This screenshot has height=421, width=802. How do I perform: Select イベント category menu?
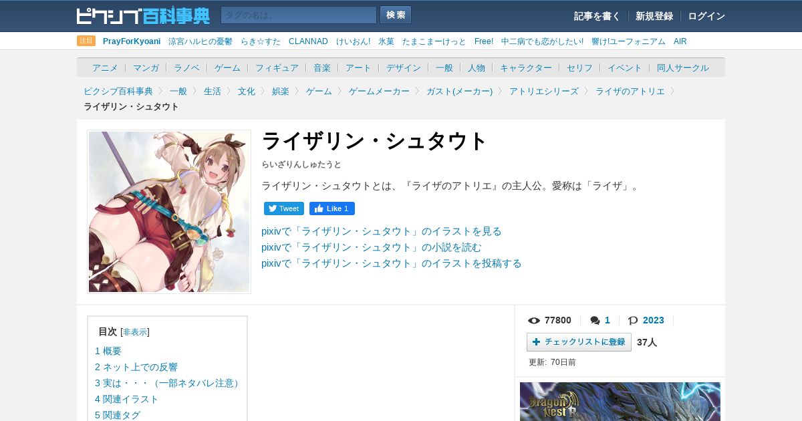625,67
